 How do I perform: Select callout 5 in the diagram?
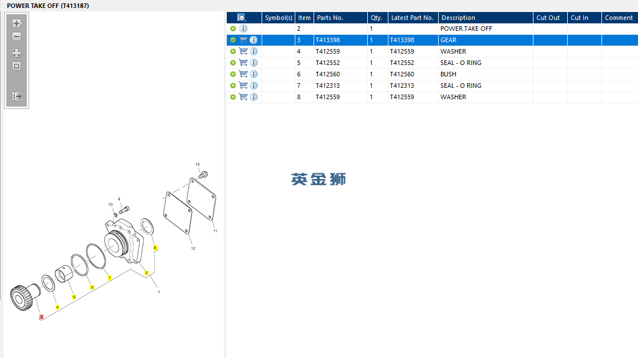coord(92,287)
